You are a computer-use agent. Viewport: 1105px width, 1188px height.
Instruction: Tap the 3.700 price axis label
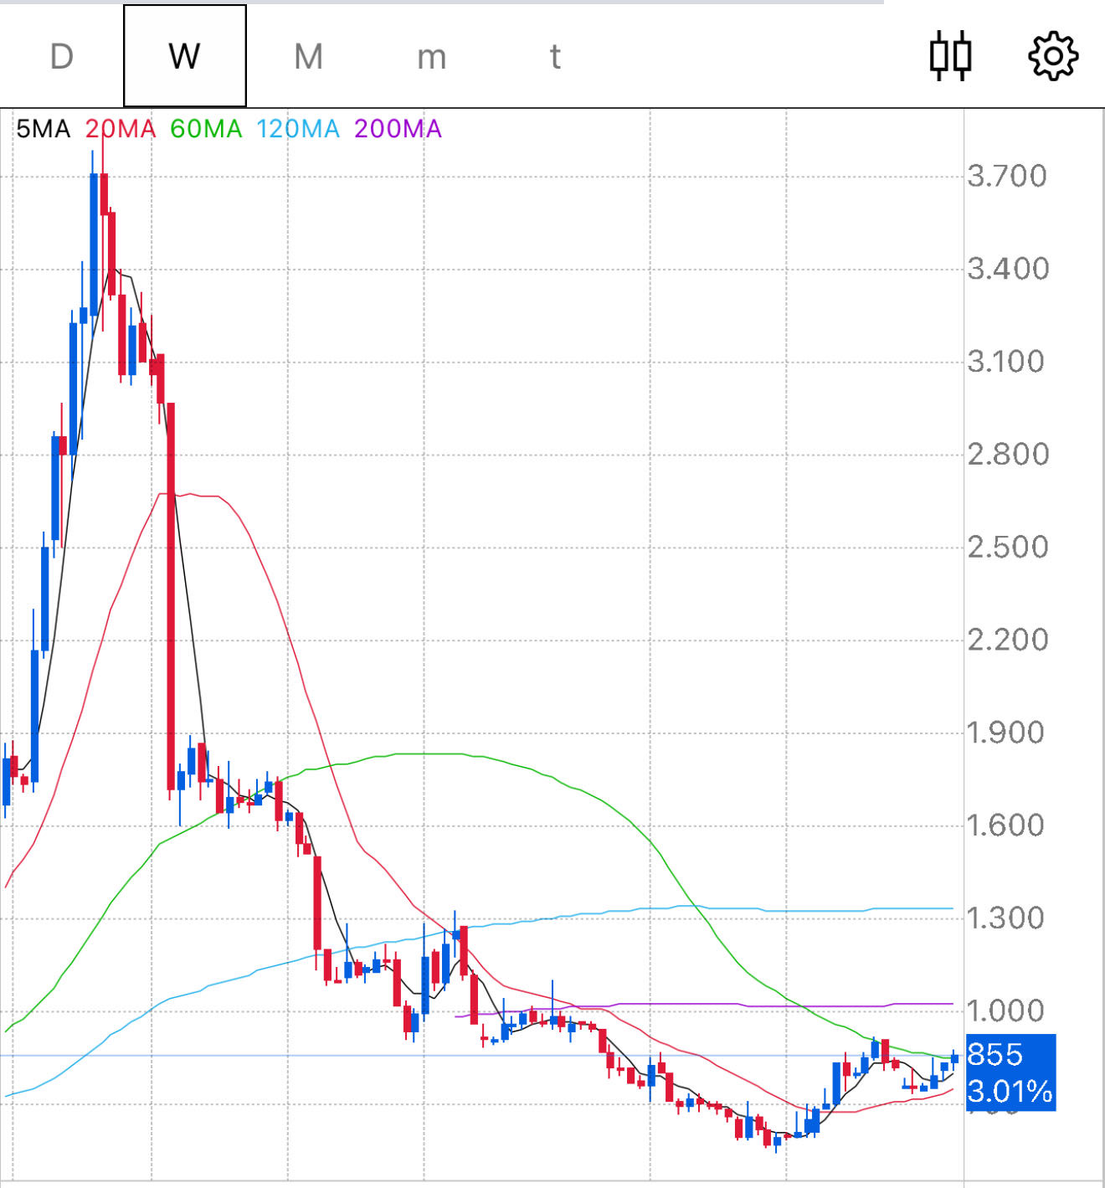(1007, 177)
